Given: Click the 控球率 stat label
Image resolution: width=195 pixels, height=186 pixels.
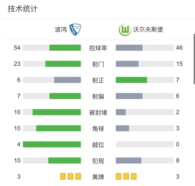Looking at the screenshot, I should (98, 48).
